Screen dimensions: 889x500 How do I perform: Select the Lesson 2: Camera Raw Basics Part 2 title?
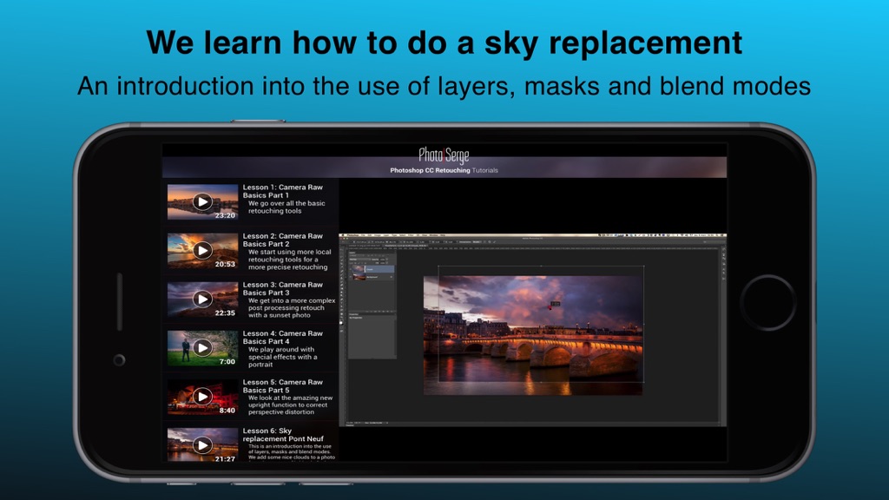pyautogui.click(x=282, y=240)
